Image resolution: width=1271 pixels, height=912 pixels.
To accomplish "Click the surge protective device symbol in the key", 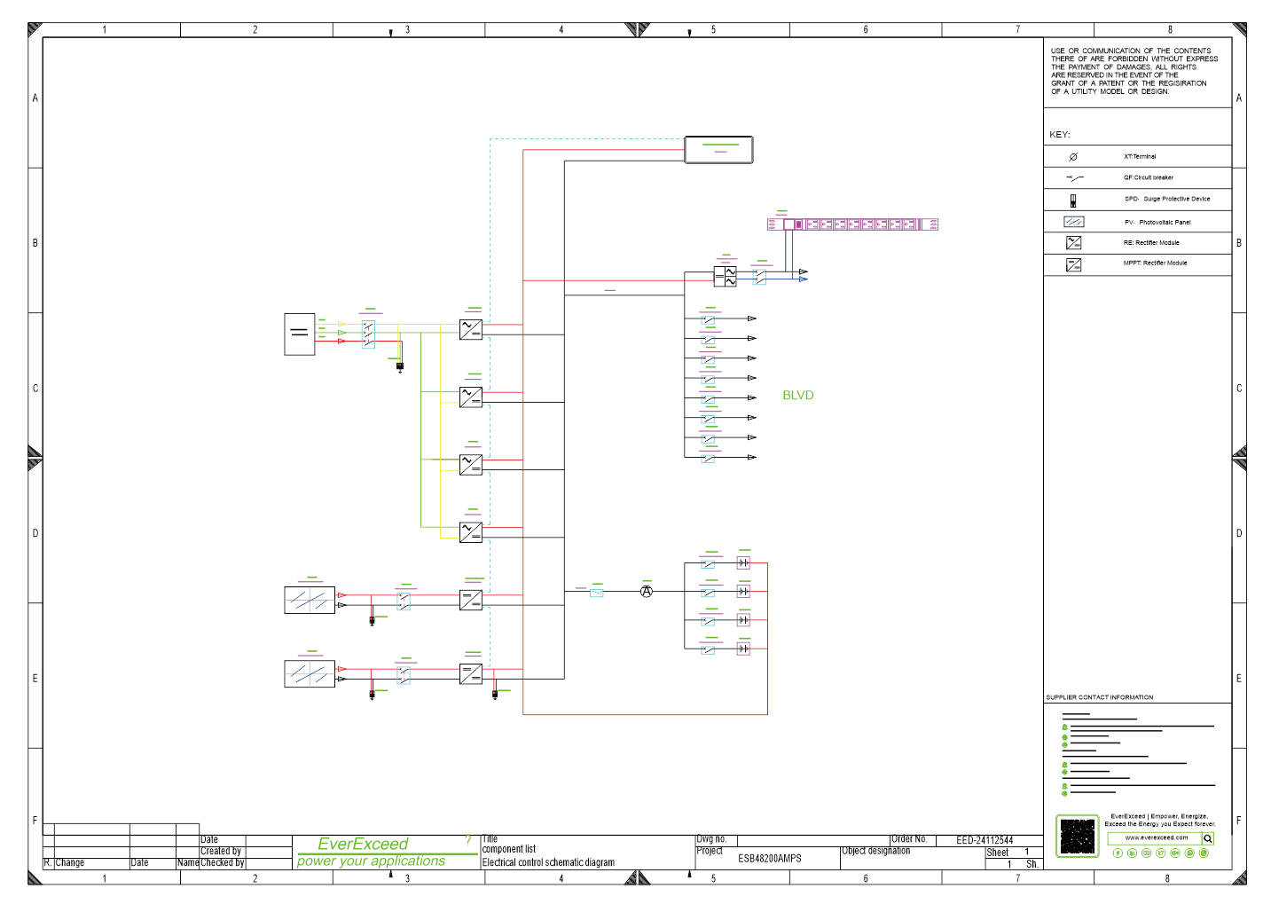I will click(1073, 200).
